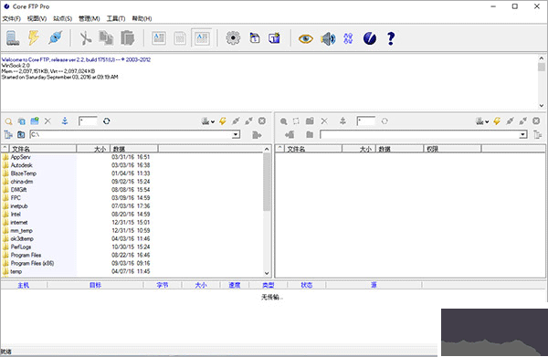Click the scissors cut icon in toolbar
Screen dimensions: 548x357
[x=85, y=38]
